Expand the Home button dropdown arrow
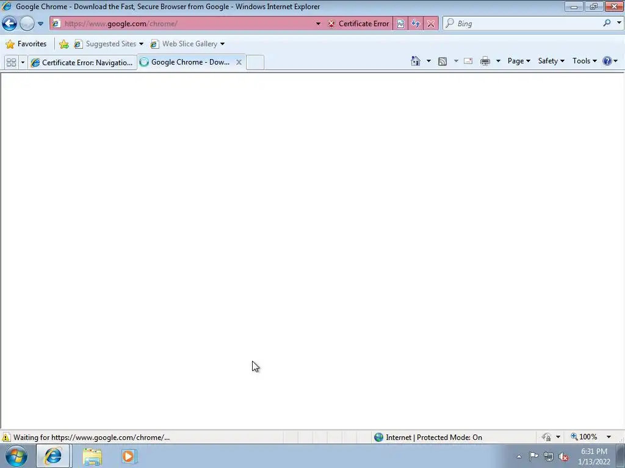The width and height of the screenshot is (625, 468). tap(428, 61)
